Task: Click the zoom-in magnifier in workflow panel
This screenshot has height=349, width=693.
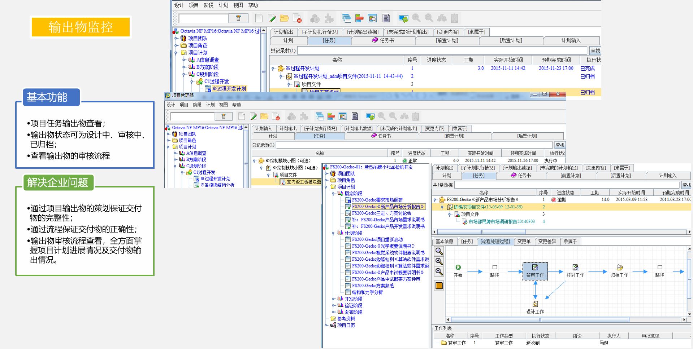Action: [x=439, y=261]
